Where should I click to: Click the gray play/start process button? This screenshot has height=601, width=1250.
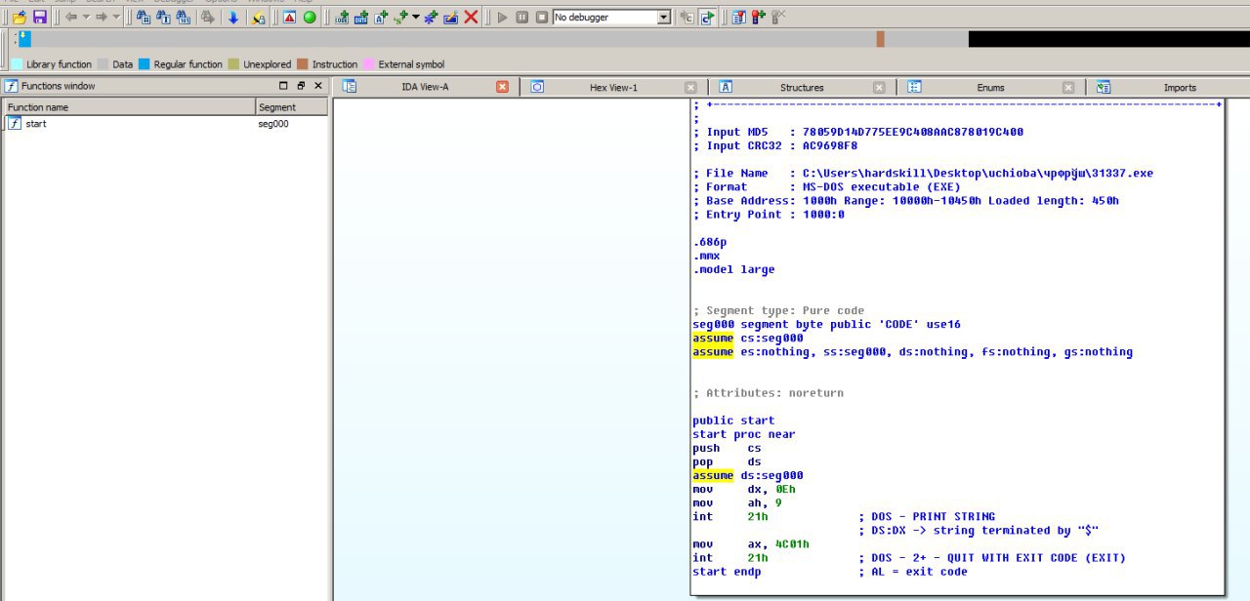(502, 18)
